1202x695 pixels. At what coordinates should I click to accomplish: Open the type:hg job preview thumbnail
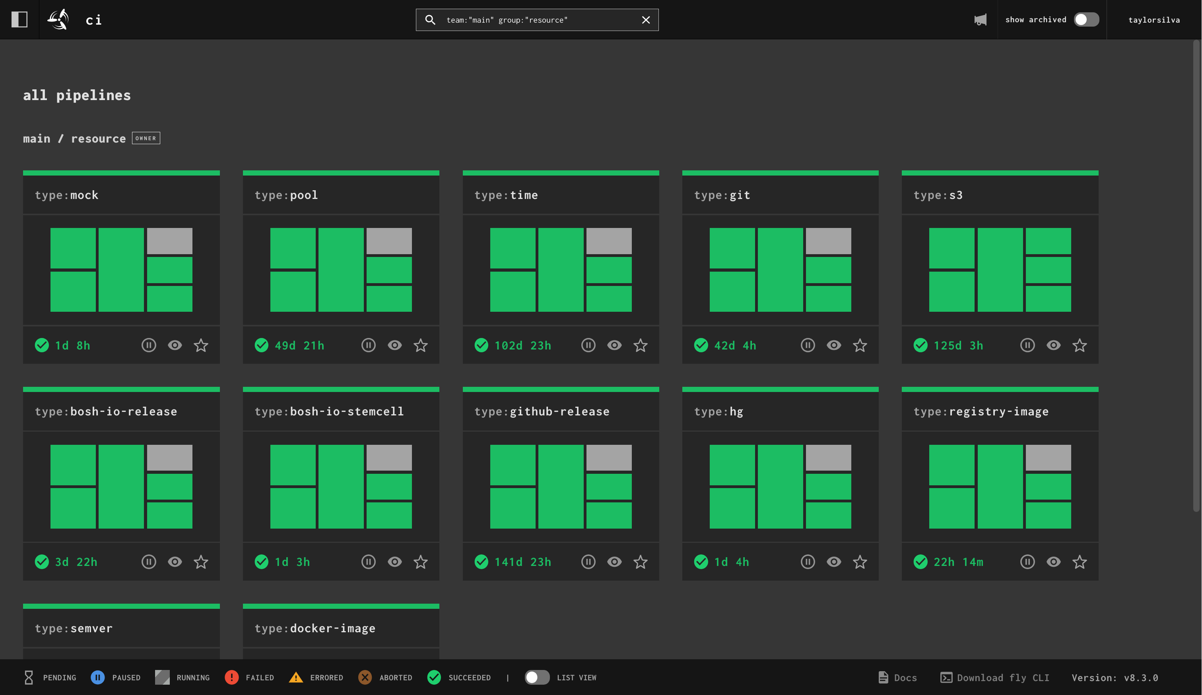pyautogui.click(x=781, y=486)
